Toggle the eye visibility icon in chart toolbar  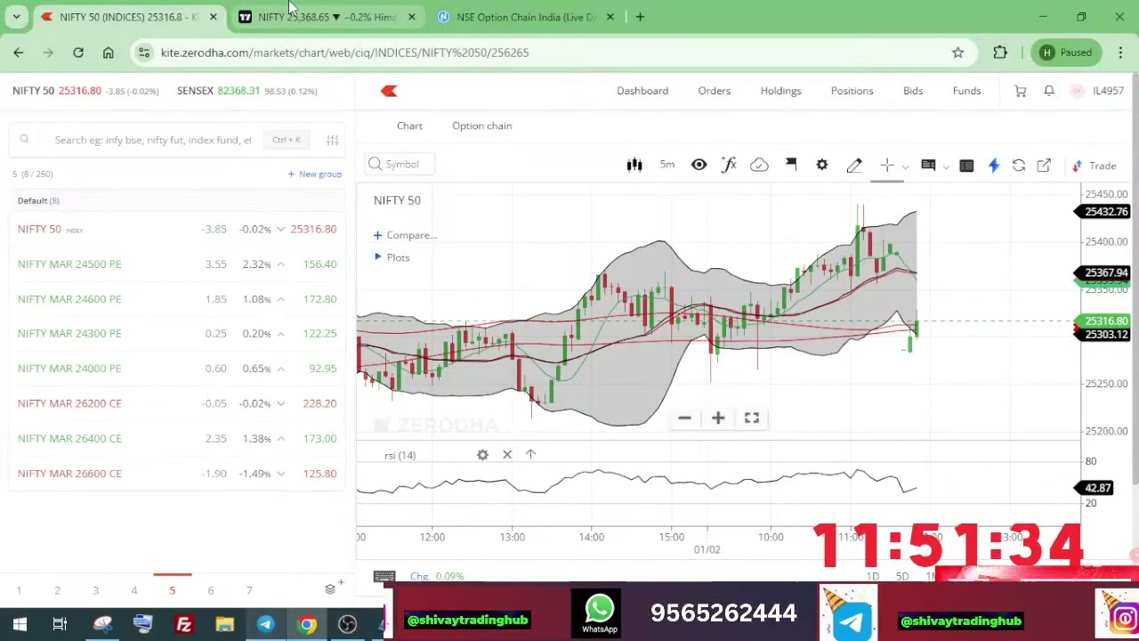tap(699, 165)
